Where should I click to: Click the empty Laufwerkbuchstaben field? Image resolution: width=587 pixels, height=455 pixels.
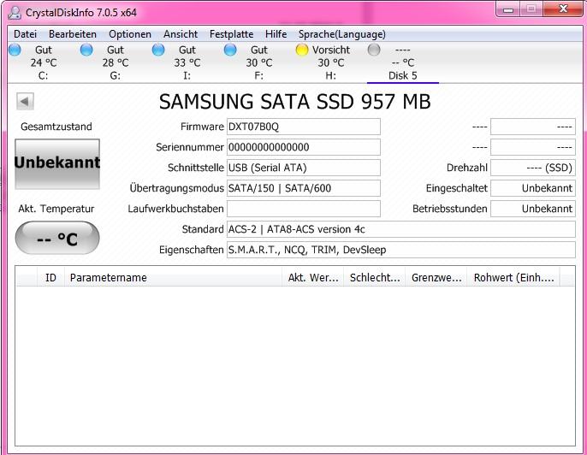click(304, 209)
